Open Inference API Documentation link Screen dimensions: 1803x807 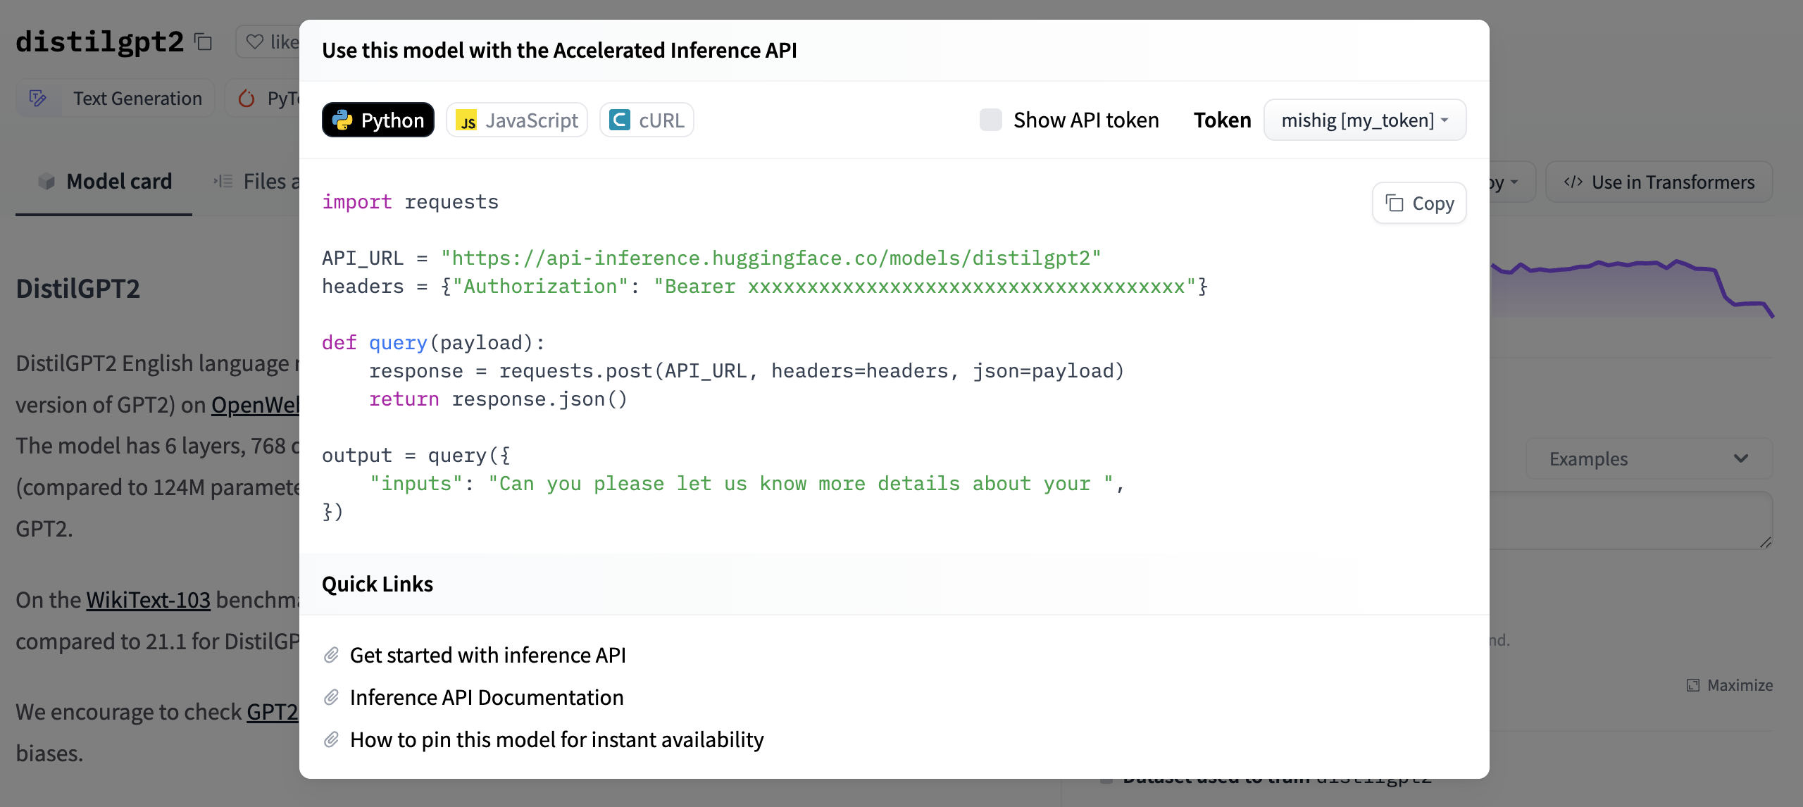(x=487, y=696)
